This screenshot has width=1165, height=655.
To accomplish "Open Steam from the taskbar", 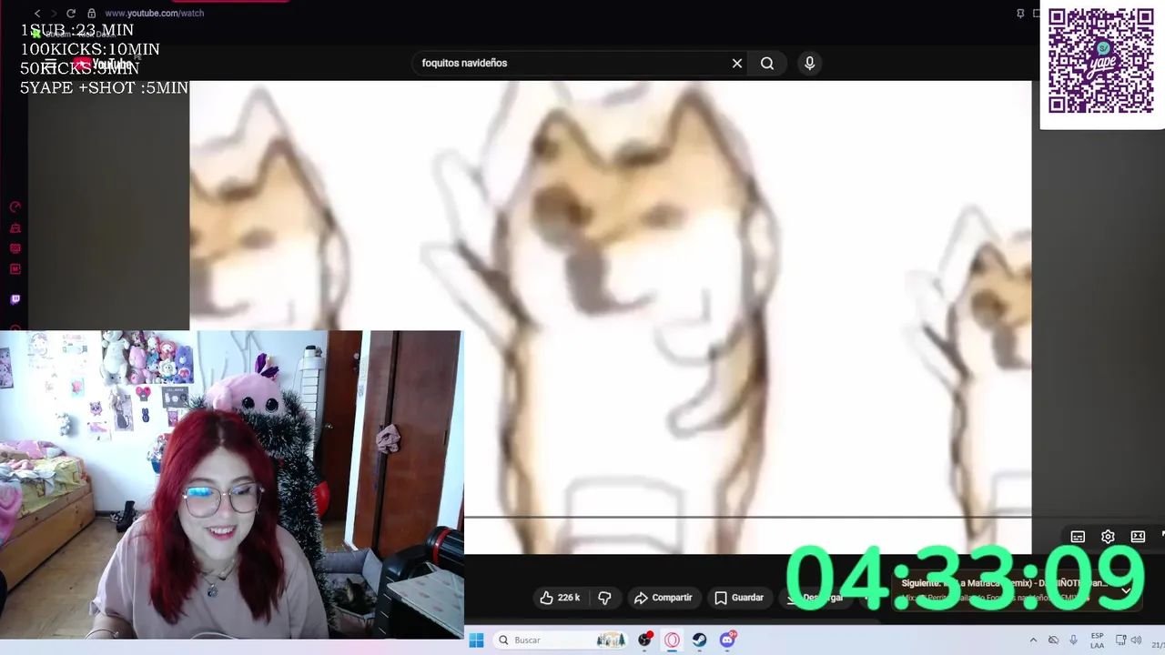I will point(700,640).
